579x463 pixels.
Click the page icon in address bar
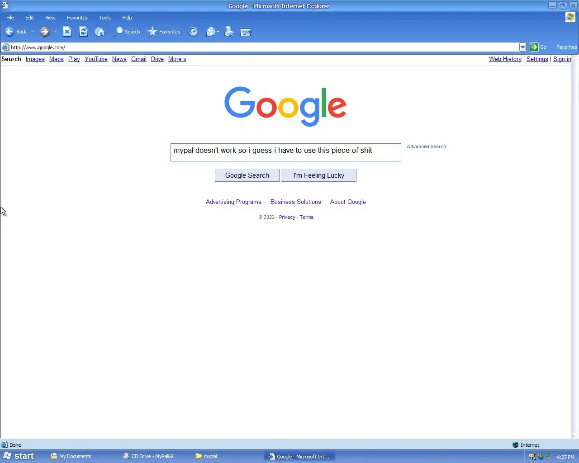coord(5,47)
